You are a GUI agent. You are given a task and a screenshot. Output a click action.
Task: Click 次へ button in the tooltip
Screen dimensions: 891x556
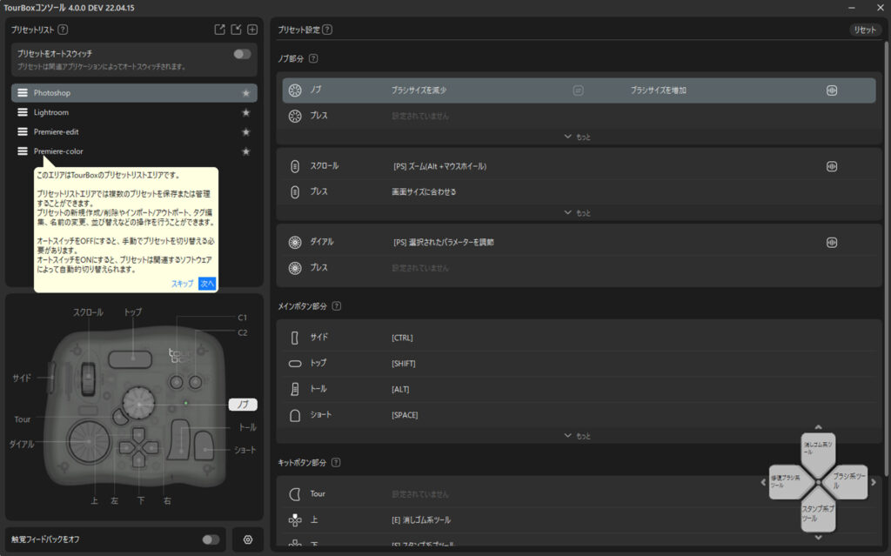tap(207, 284)
